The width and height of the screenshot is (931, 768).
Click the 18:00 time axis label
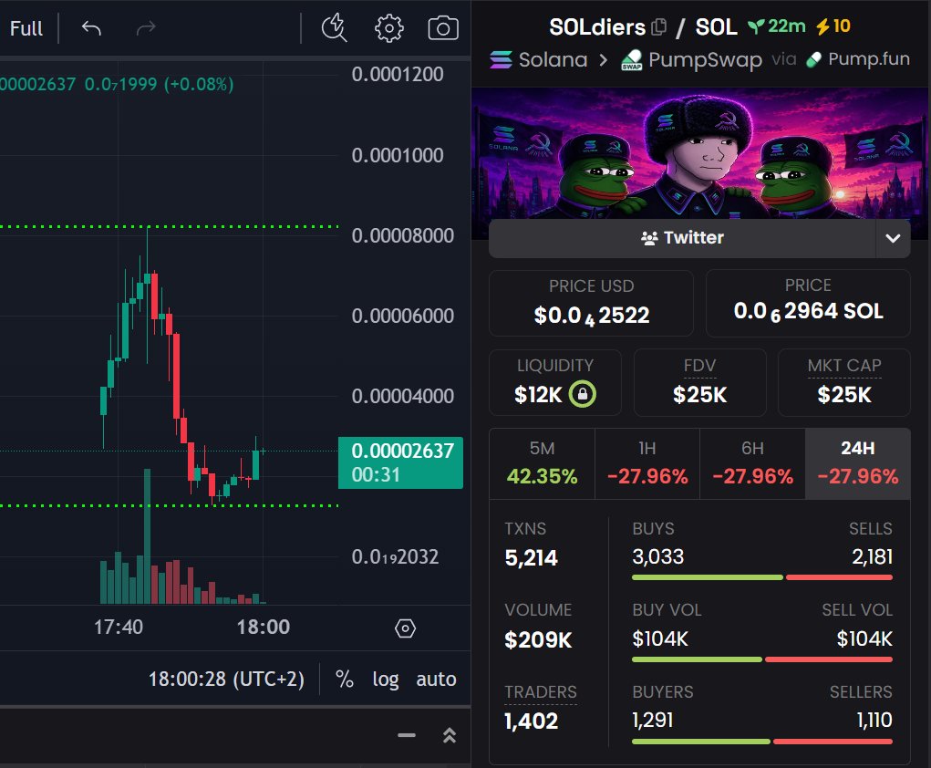coord(263,627)
